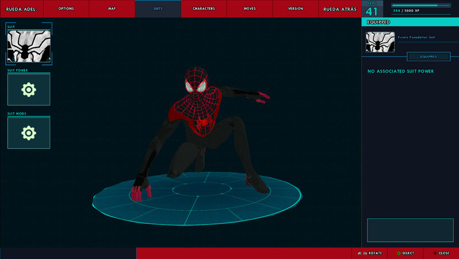The height and width of the screenshot is (259, 459).
Task: Click the Rotate control hint
Action: 369,253
